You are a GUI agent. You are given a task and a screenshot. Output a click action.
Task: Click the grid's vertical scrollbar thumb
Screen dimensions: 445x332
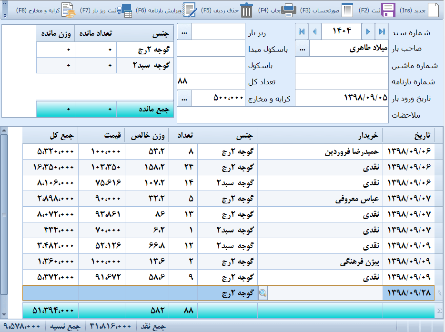(x=4, y=214)
